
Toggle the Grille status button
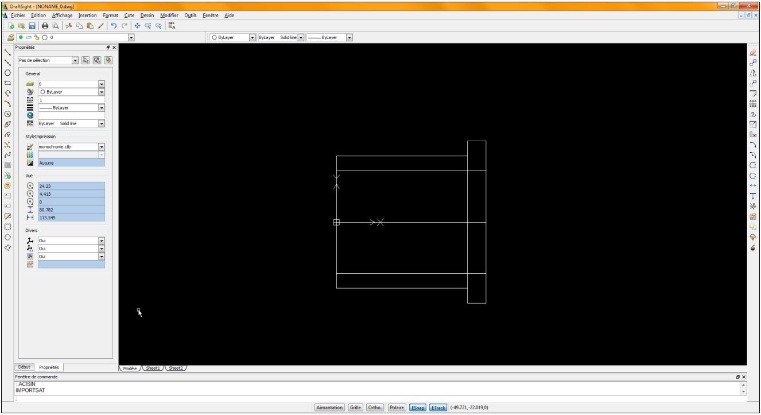tap(355, 408)
